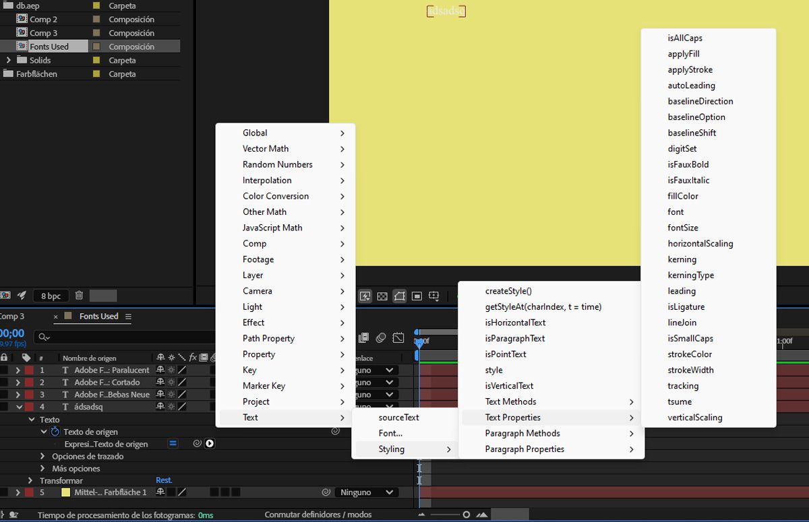Toggle motion blur enable above timeline
809x522 pixels.
pyautogui.click(x=381, y=337)
